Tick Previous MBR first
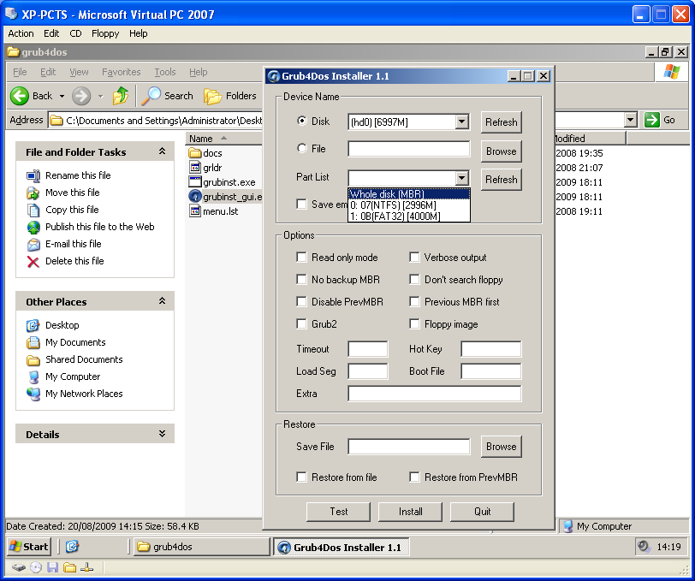 tap(414, 302)
